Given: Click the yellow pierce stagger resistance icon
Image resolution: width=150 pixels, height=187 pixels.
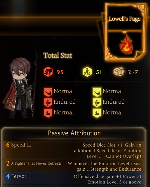Looking at the screenshot, I should [x=97, y=103].
